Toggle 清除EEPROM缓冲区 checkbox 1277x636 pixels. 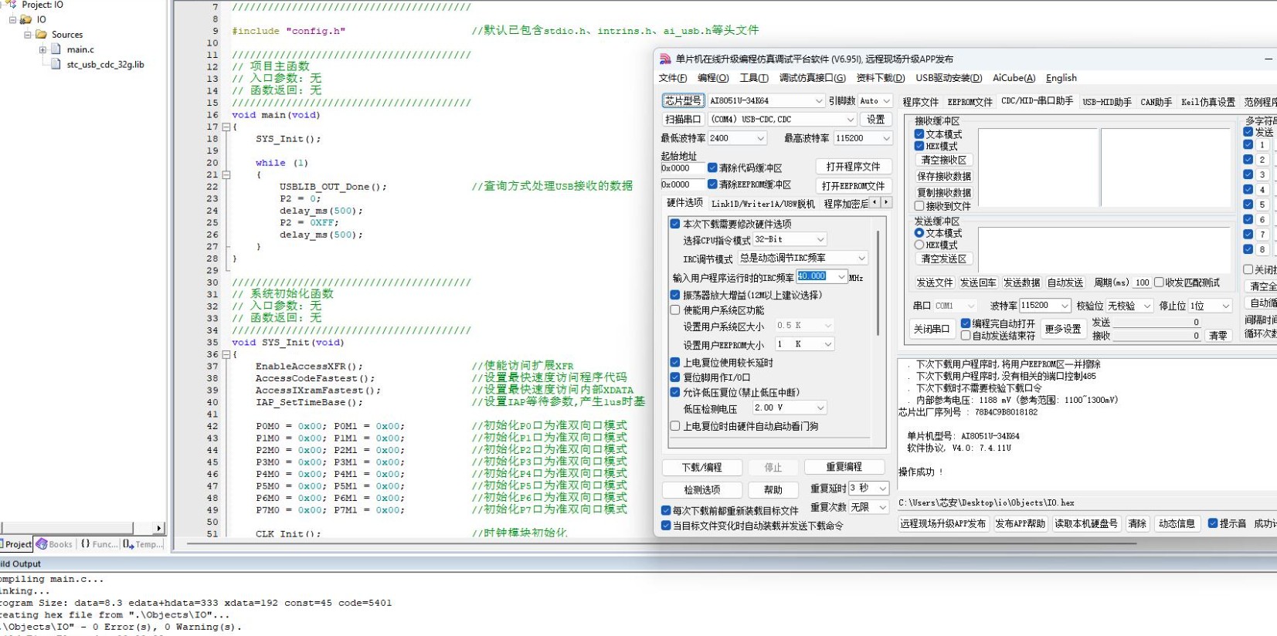(712, 184)
